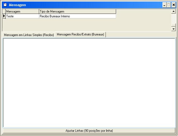Close the Mensagem window
Viewport: 178px width, 136px height.
click(x=173, y=5)
